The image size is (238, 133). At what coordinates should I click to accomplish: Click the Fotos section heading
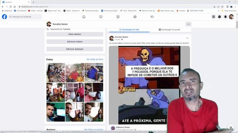pos(49,59)
